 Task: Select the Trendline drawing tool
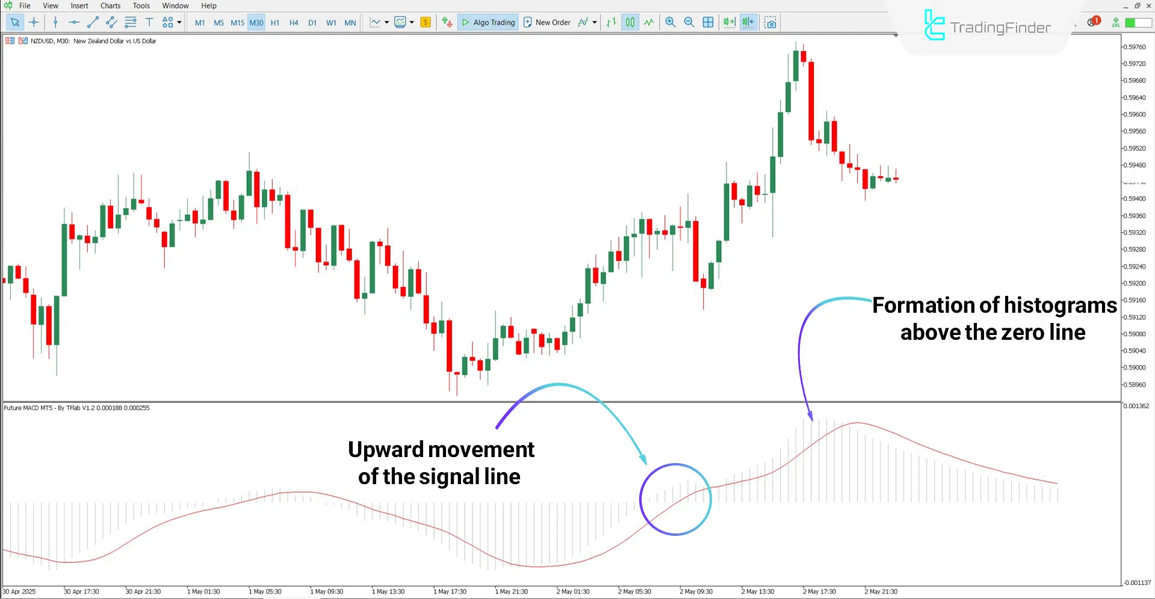coord(93,22)
